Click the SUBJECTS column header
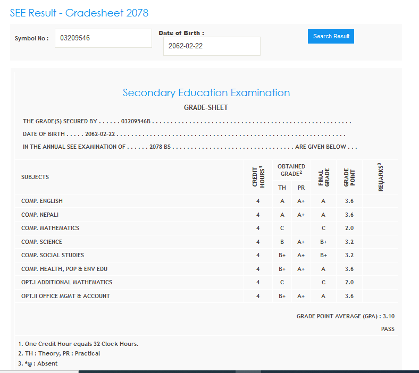The height and width of the screenshot is (373, 419). tap(35, 177)
